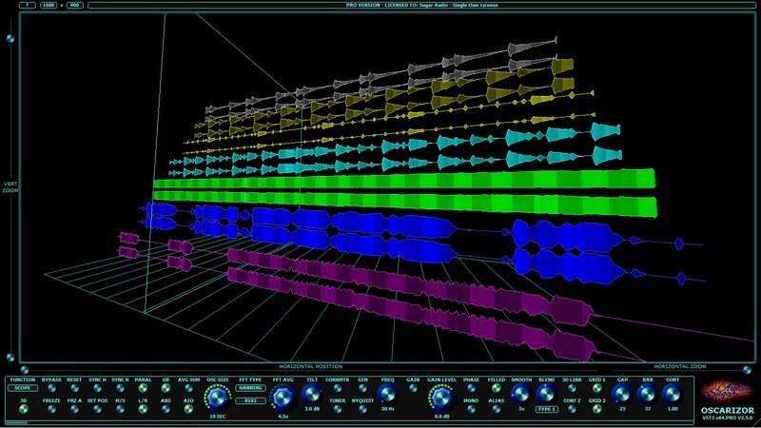Click the OSCARIZOR product name
This screenshot has height=428, width=761.
coord(727,411)
